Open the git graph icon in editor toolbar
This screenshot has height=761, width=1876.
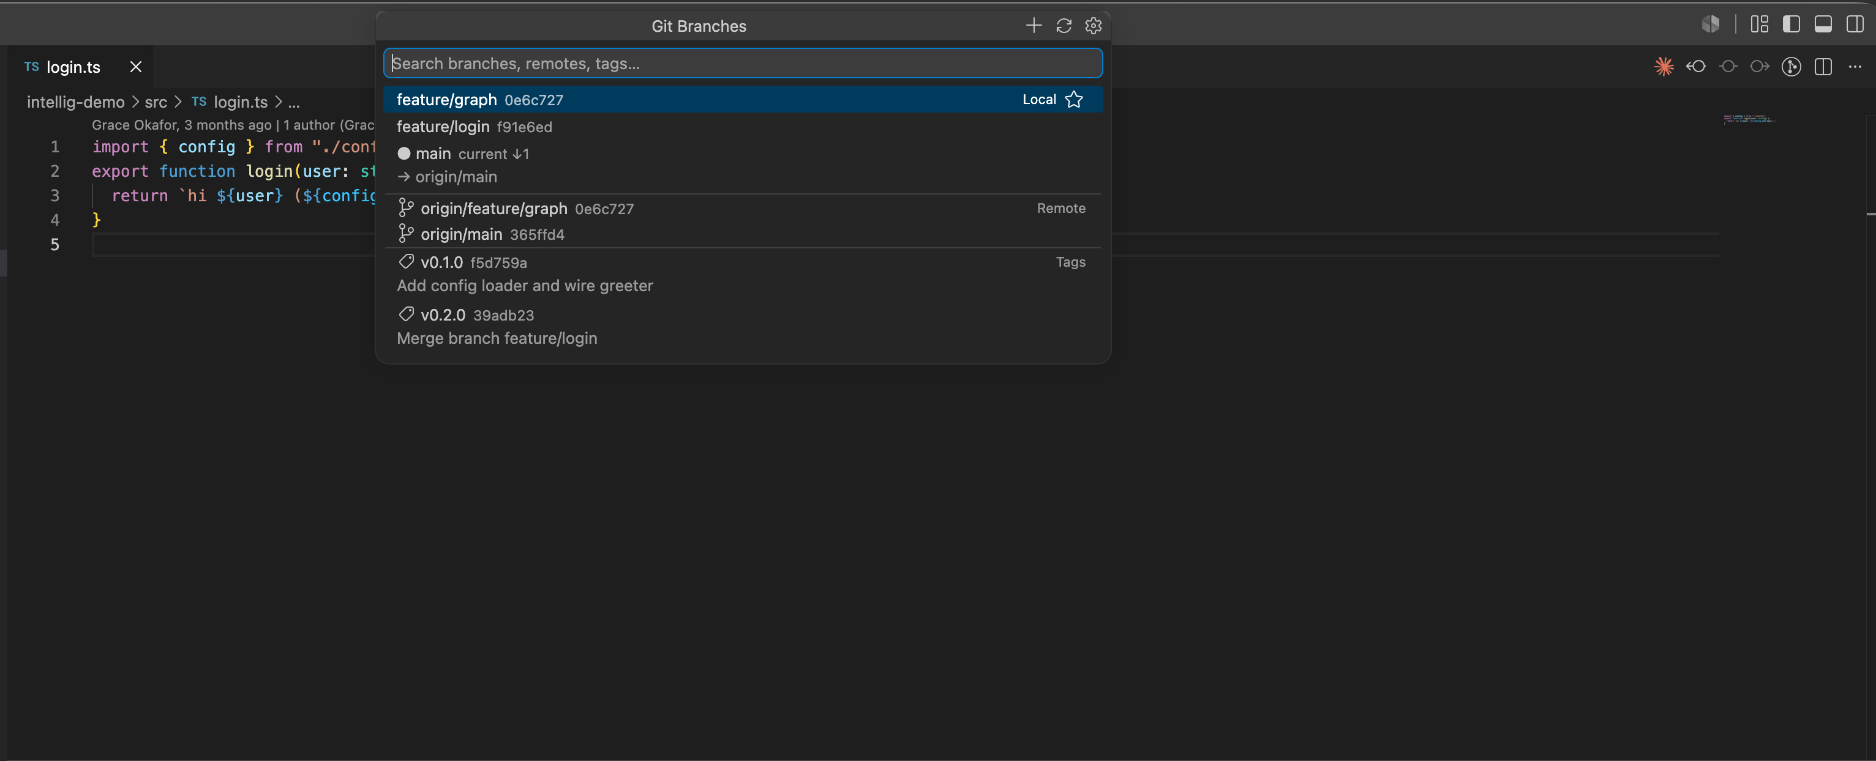tap(1792, 67)
